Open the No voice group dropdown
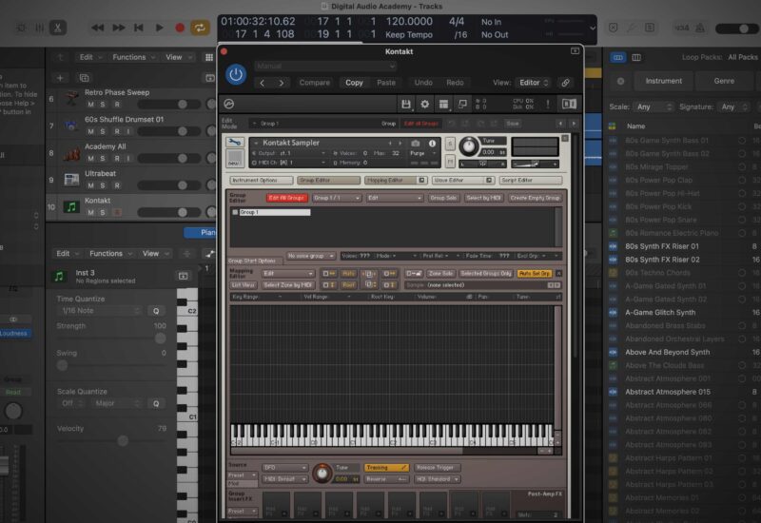 point(310,256)
